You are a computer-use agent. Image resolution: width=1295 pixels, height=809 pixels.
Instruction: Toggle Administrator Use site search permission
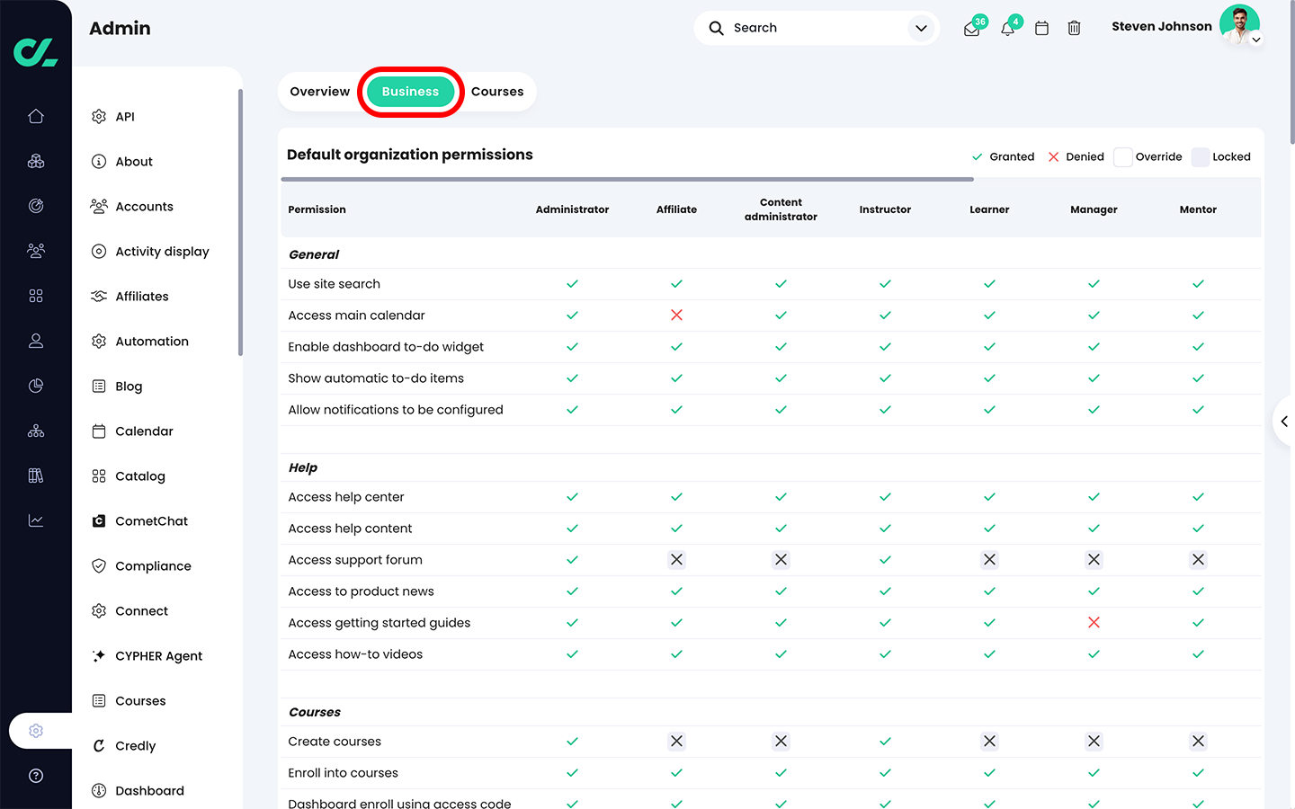tap(572, 283)
